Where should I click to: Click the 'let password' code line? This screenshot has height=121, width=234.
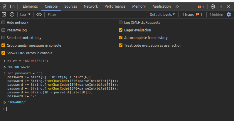(25, 73)
